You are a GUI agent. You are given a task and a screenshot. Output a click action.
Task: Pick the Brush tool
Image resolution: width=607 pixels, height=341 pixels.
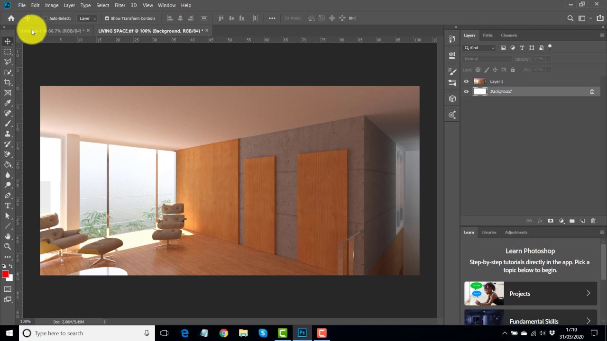click(8, 124)
